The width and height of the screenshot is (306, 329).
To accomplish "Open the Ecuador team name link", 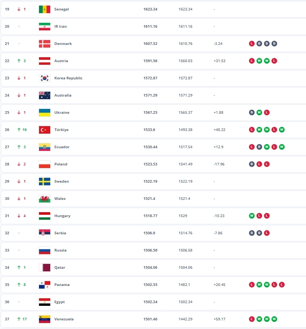I will [x=62, y=147].
